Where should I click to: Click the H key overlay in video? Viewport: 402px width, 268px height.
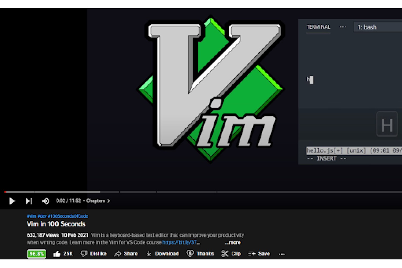[x=387, y=124]
